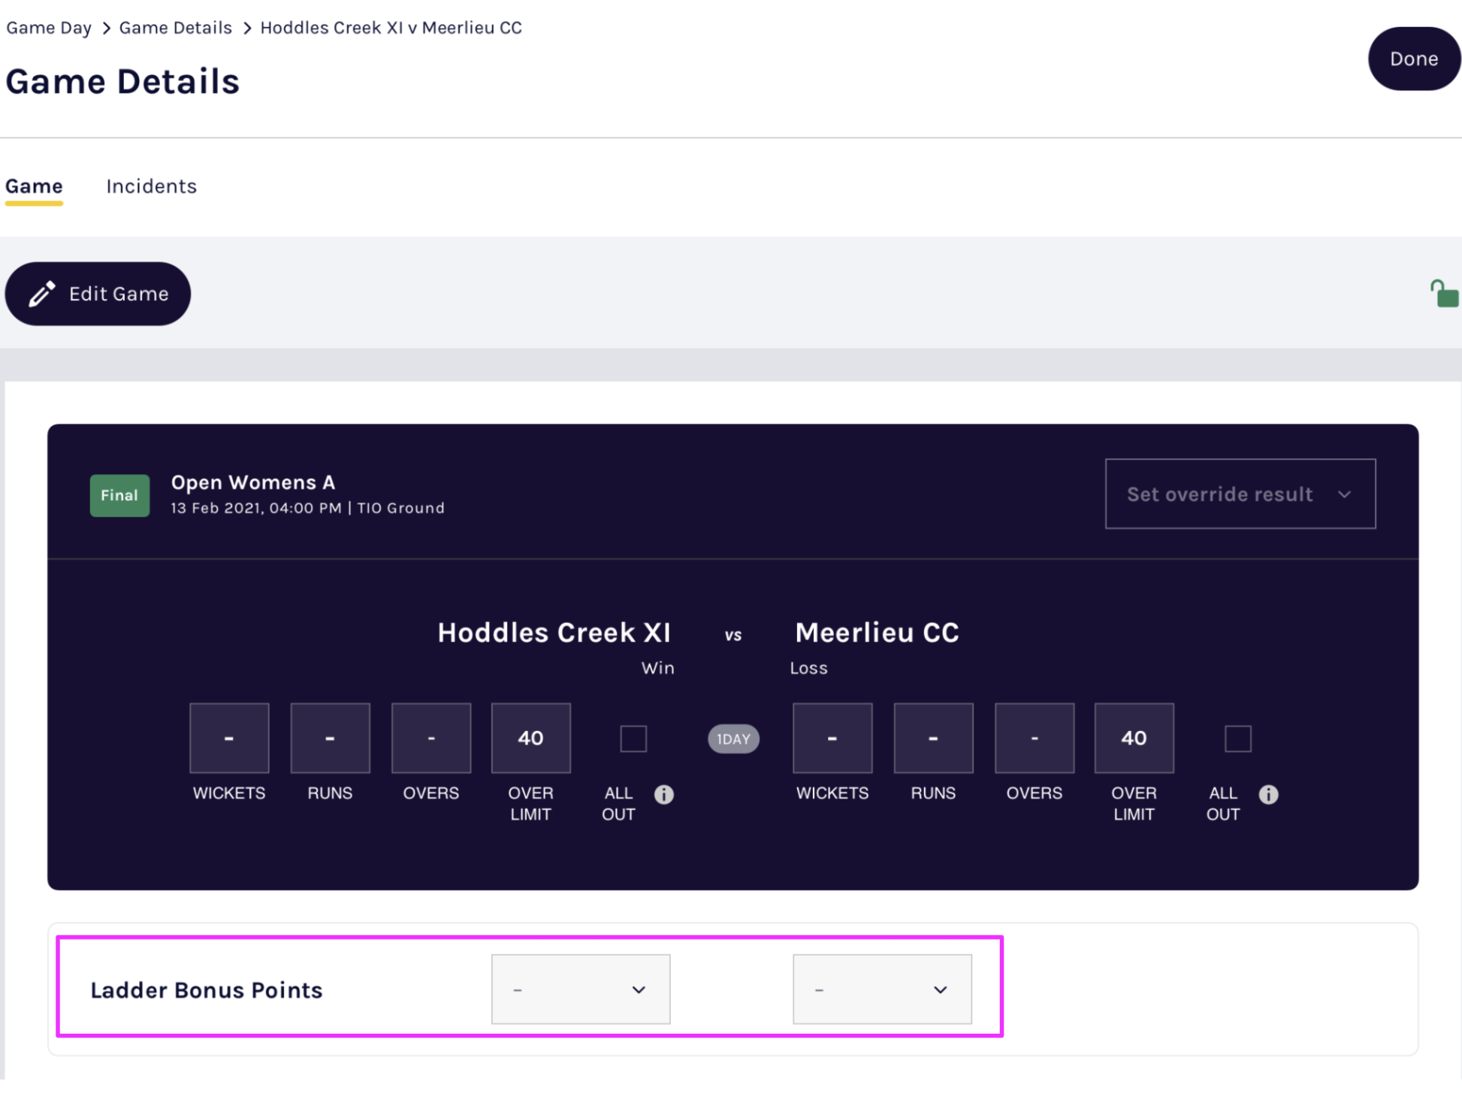Click Meerlieu CC Wickets input box

point(832,738)
